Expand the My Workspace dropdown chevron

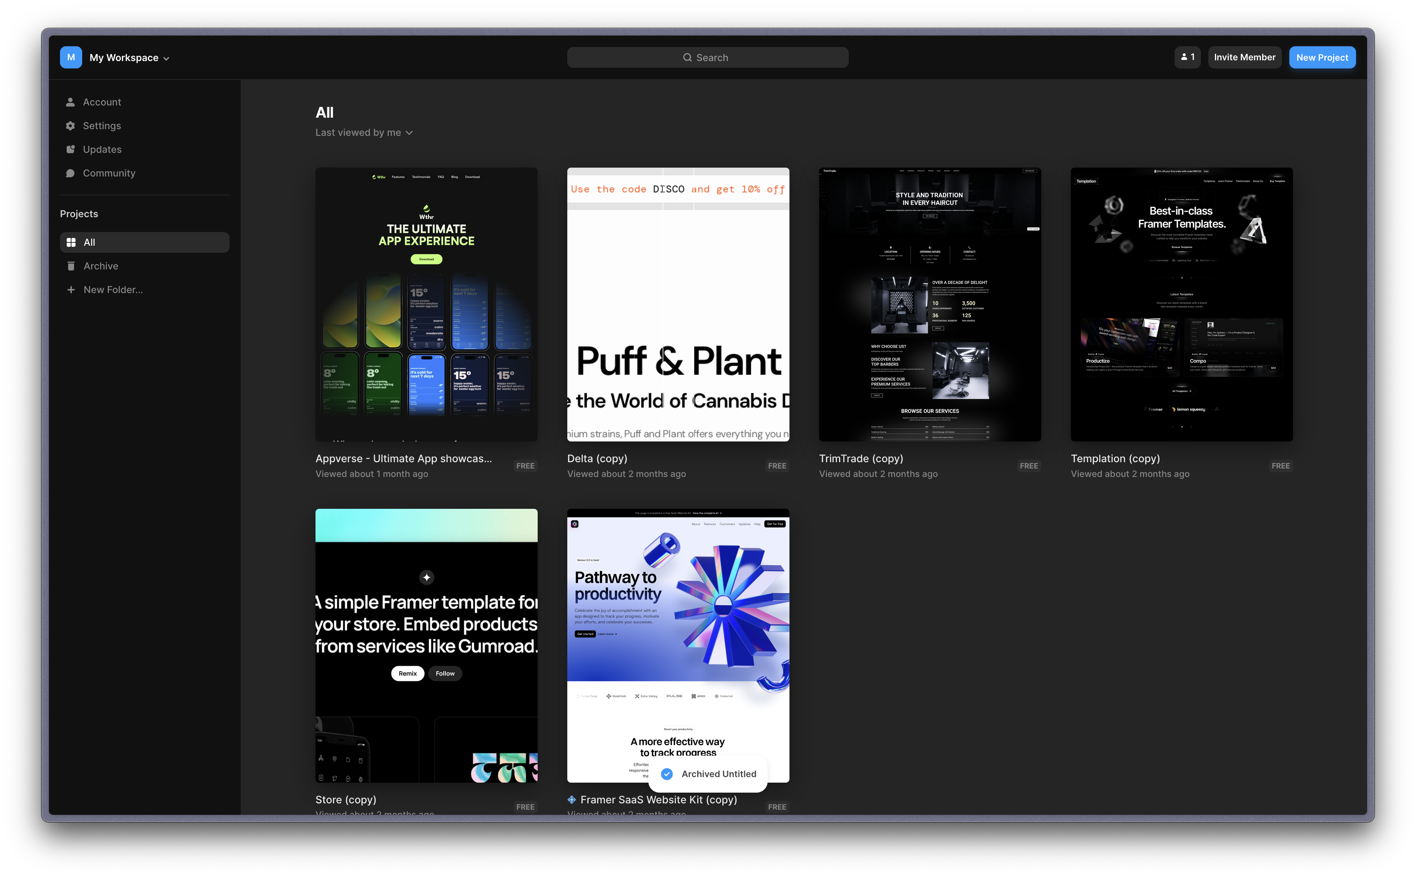pyautogui.click(x=167, y=58)
